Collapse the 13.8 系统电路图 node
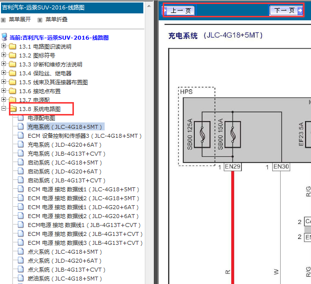The width and height of the screenshot is (311, 284). click(x=3, y=109)
